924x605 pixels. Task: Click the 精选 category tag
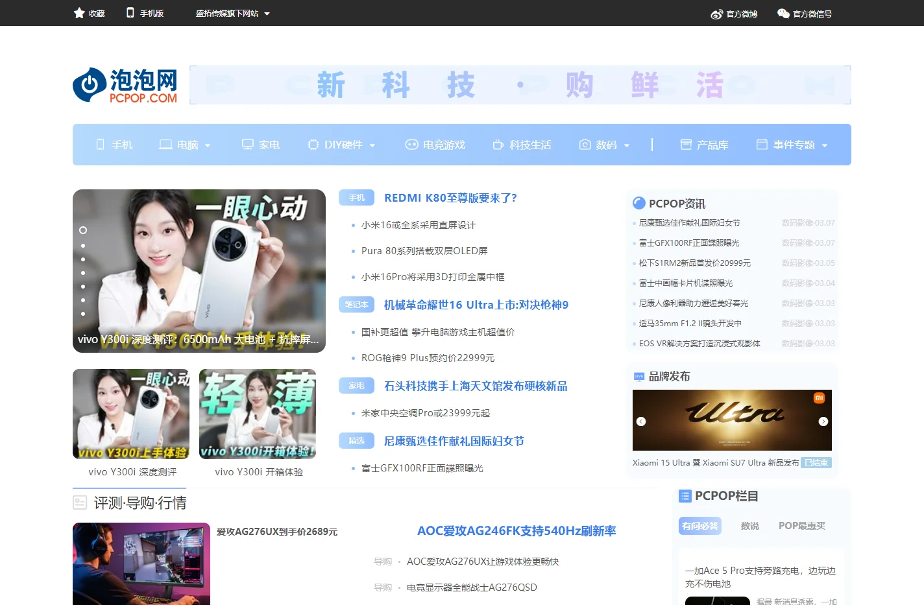click(x=357, y=441)
